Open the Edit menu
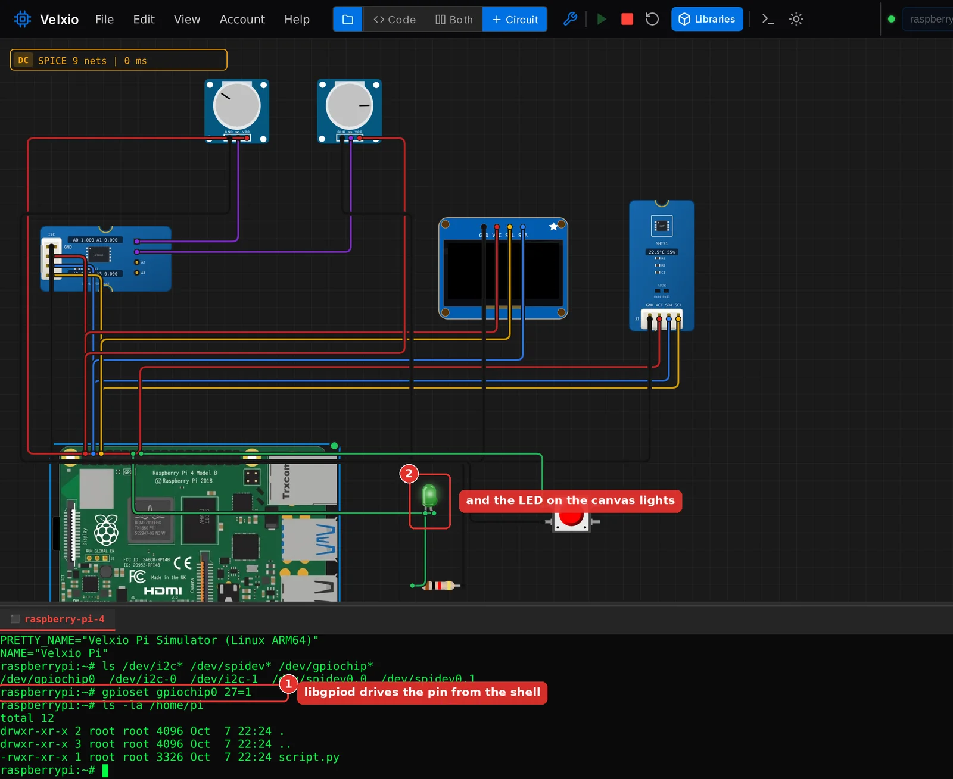The height and width of the screenshot is (779, 953). tap(144, 19)
